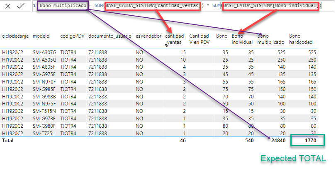Image resolution: width=336 pixels, height=172 pixels.
Task: Click codigoPDV TJOTR4 in SM-T725L row
Action: click(68, 134)
